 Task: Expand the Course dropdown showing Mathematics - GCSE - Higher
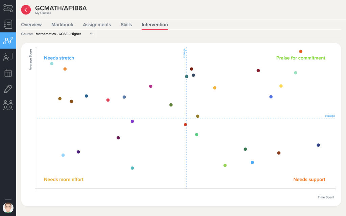tap(64, 34)
